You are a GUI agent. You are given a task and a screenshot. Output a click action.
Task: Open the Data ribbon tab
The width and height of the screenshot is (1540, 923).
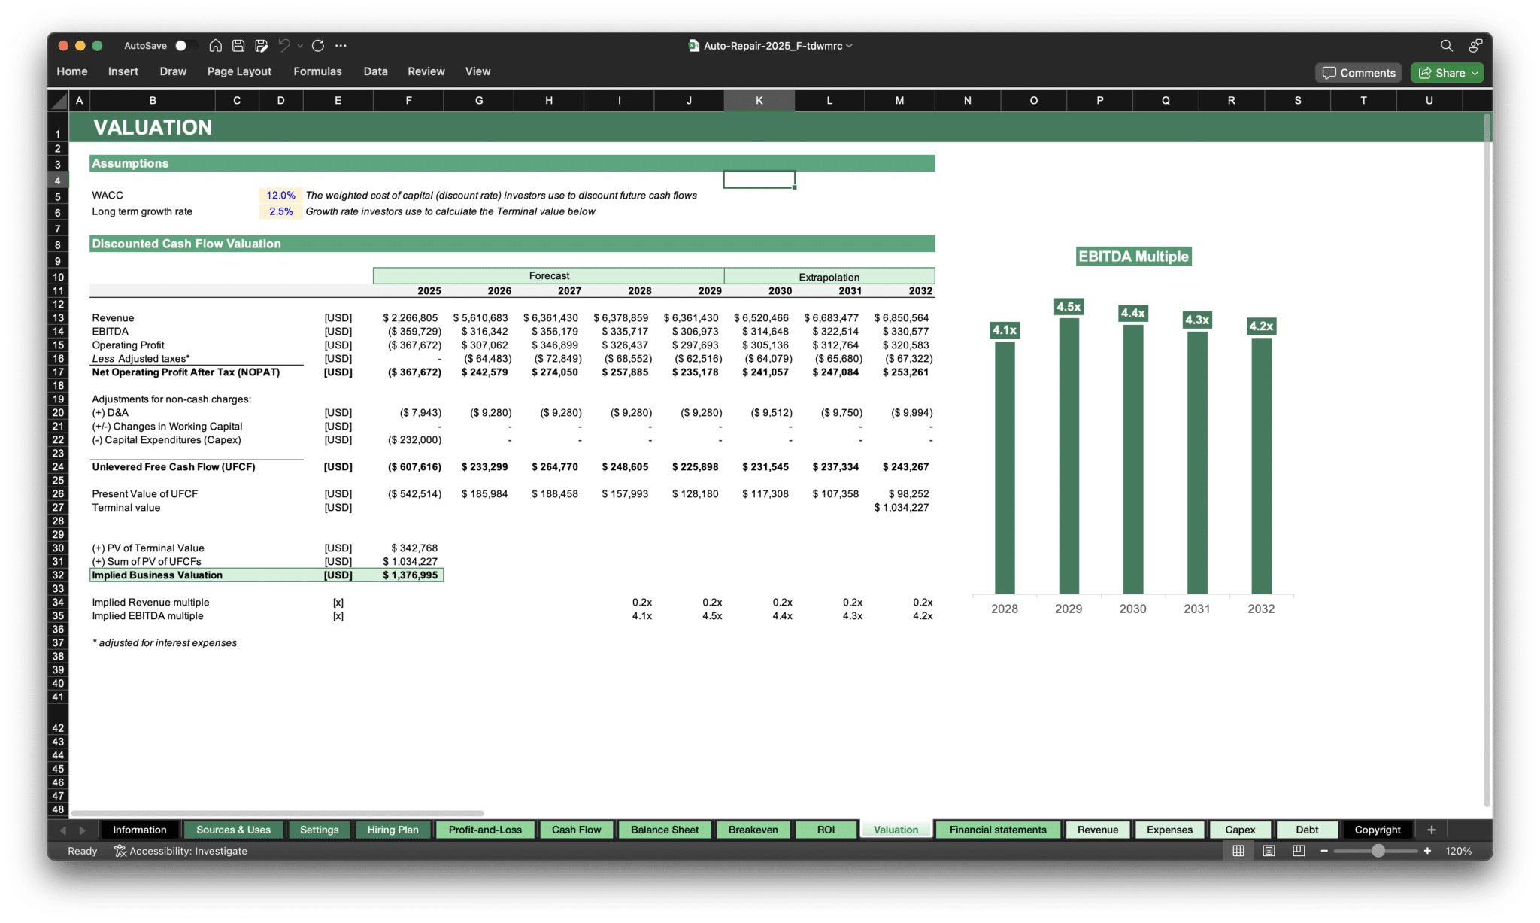coord(375,71)
